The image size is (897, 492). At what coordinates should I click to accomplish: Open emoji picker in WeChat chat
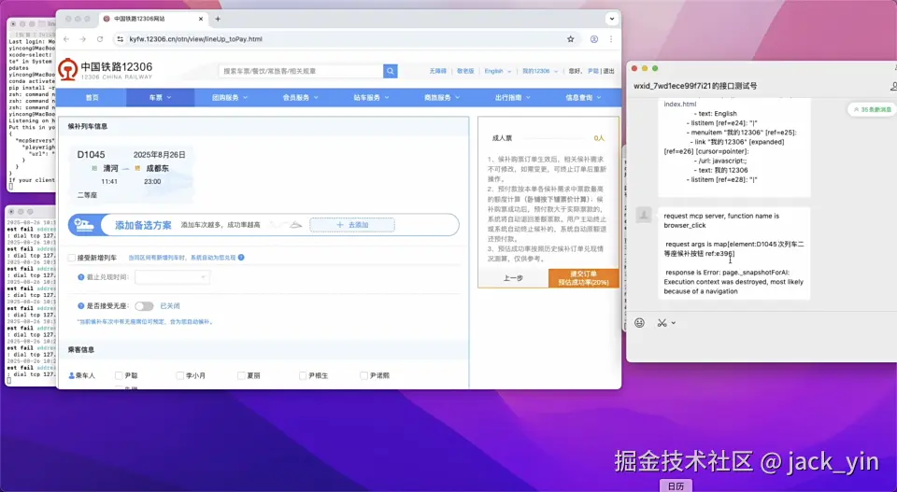click(x=639, y=323)
